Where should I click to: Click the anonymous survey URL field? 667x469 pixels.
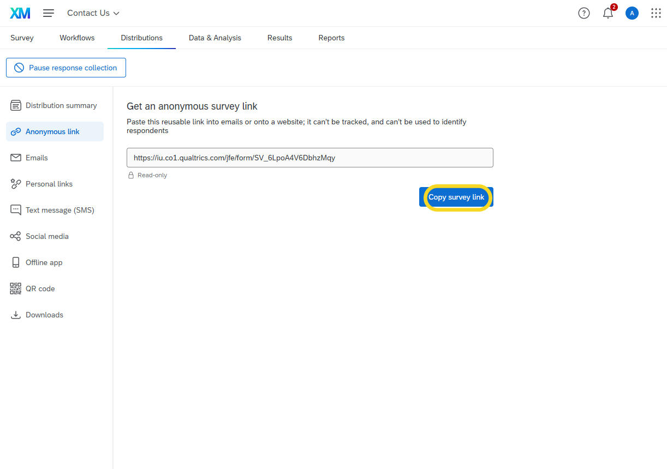309,158
